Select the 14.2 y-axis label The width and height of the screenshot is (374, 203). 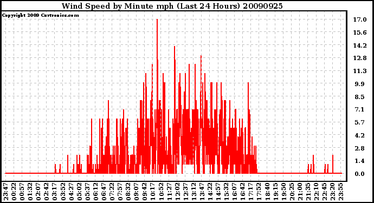360,45
